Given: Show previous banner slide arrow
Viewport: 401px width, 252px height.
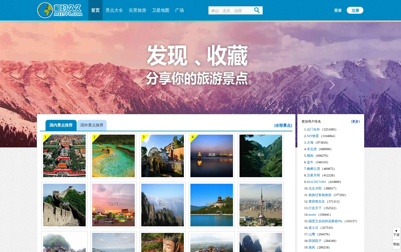Looking at the screenshot, I should point(68,85).
